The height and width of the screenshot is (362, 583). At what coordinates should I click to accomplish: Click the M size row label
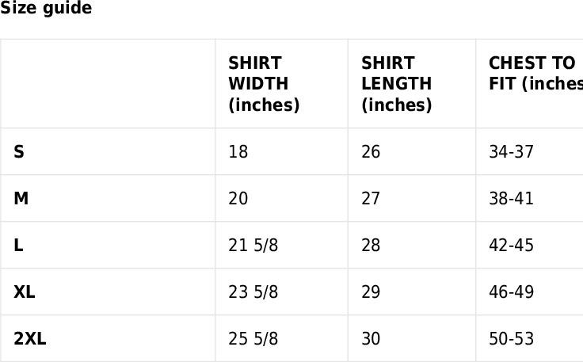tap(21, 199)
